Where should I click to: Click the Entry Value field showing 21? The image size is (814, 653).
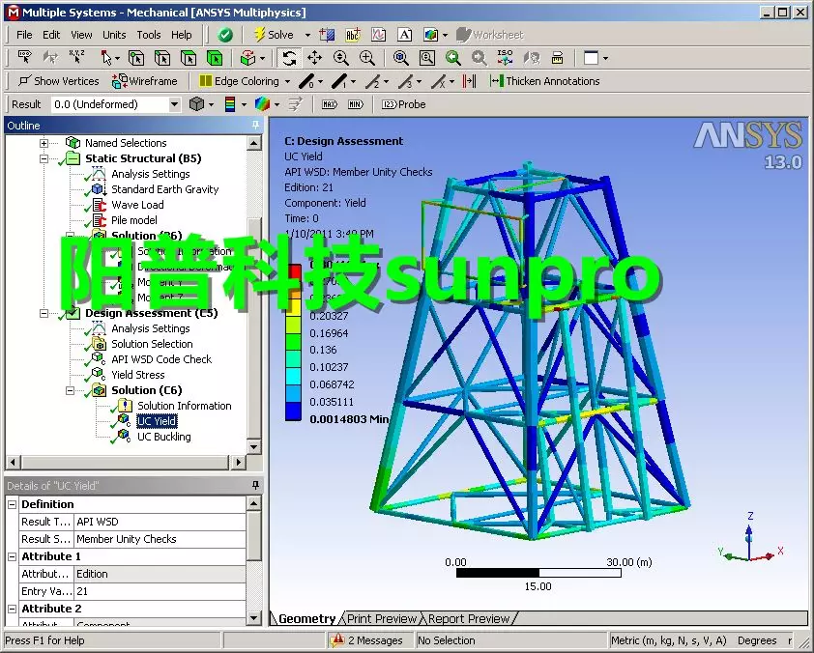(160, 591)
